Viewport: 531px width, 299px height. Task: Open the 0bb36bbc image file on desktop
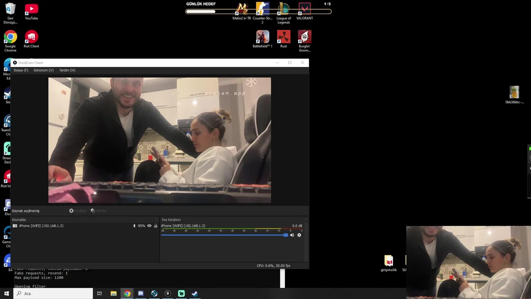coord(514,95)
